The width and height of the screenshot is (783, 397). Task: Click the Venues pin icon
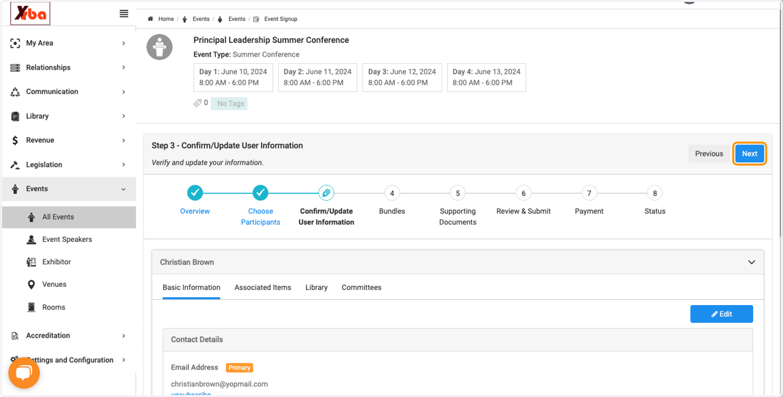pyautogui.click(x=31, y=285)
